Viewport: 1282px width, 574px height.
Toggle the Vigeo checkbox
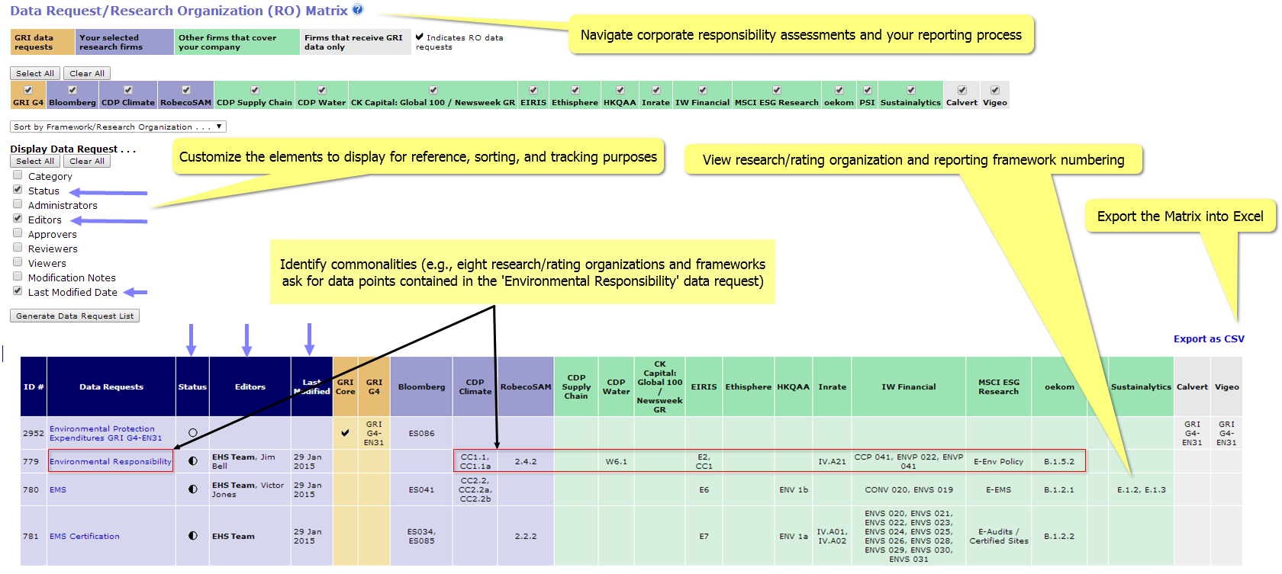(x=995, y=90)
